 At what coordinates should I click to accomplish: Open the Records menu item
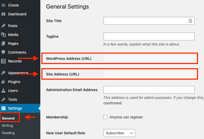coord(15,61)
